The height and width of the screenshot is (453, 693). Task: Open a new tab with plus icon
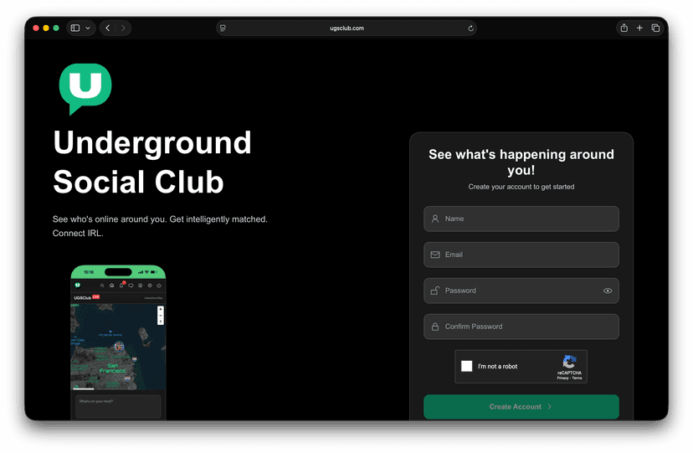pos(639,28)
